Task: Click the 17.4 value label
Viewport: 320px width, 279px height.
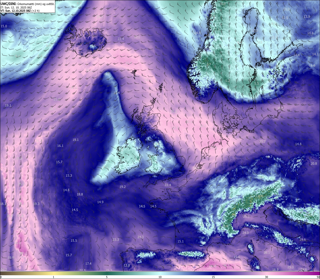Action: 88,264
